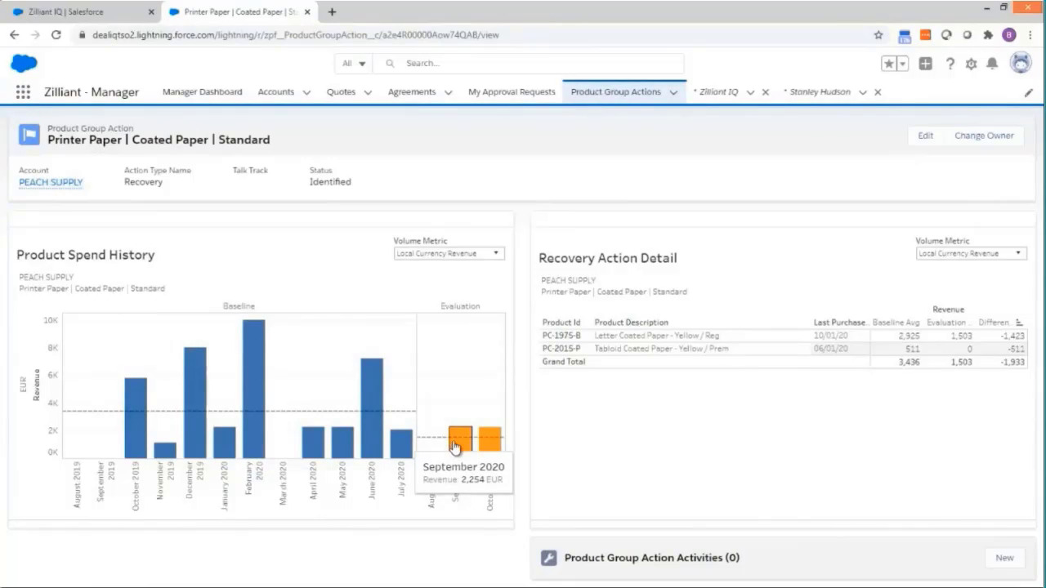The image size is (1046, 588).
Task: Click the Product Group Action flag icon
Action: pyautogui.click(x=29, y=135)
